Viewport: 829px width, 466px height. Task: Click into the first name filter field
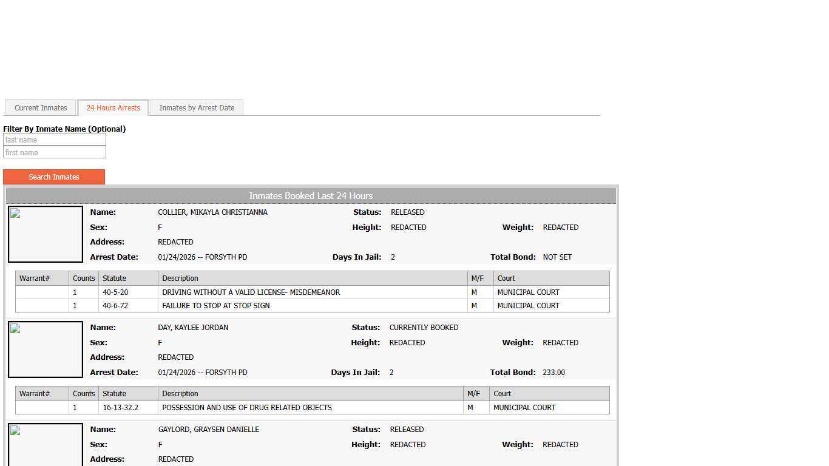[x=55, y=153]
